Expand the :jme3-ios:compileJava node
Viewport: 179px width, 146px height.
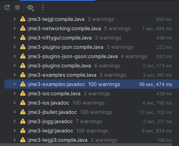pyautogui.click(x=15, y=94)
